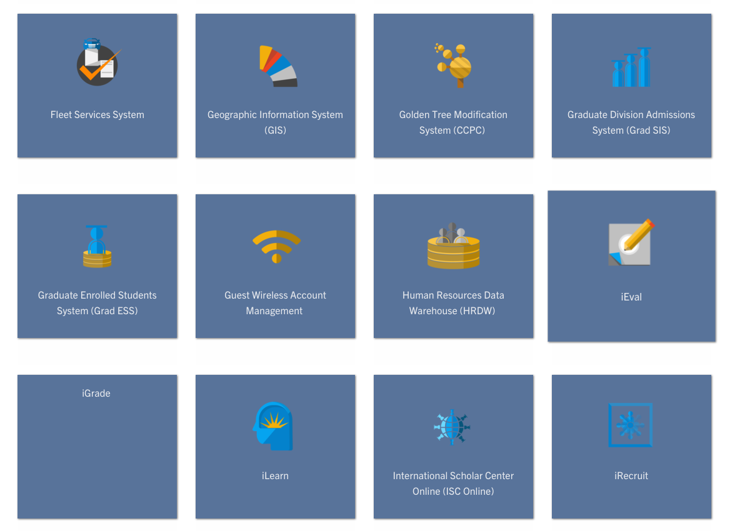Click the iRecruit blue starburst icon
This screenshot has width=730, height=531.
click(630, 425)
